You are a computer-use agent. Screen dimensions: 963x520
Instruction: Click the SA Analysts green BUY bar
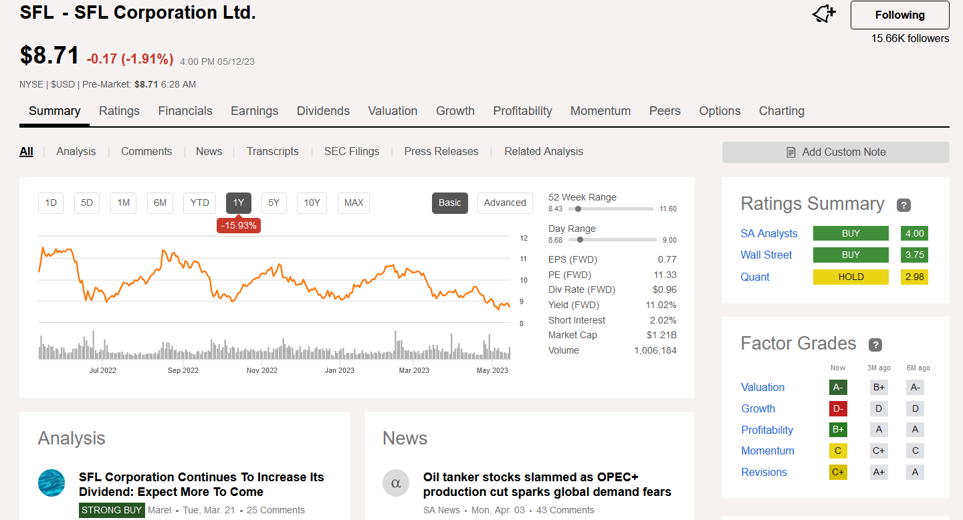[851, 234]
